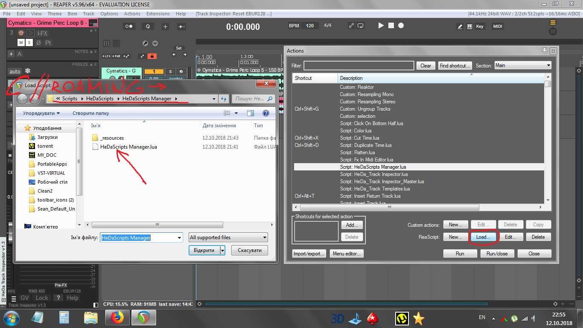Viewport: 583px width, 328px height.
Task: Open Menu editor... in Actions window
Action: click(347, 254)
